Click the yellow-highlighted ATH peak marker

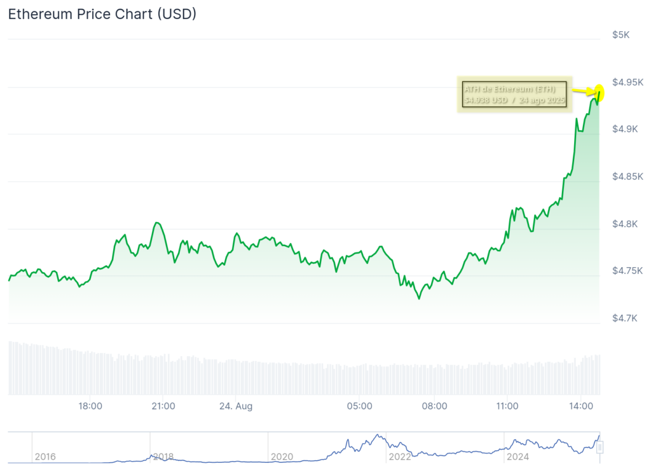[599, 93]
